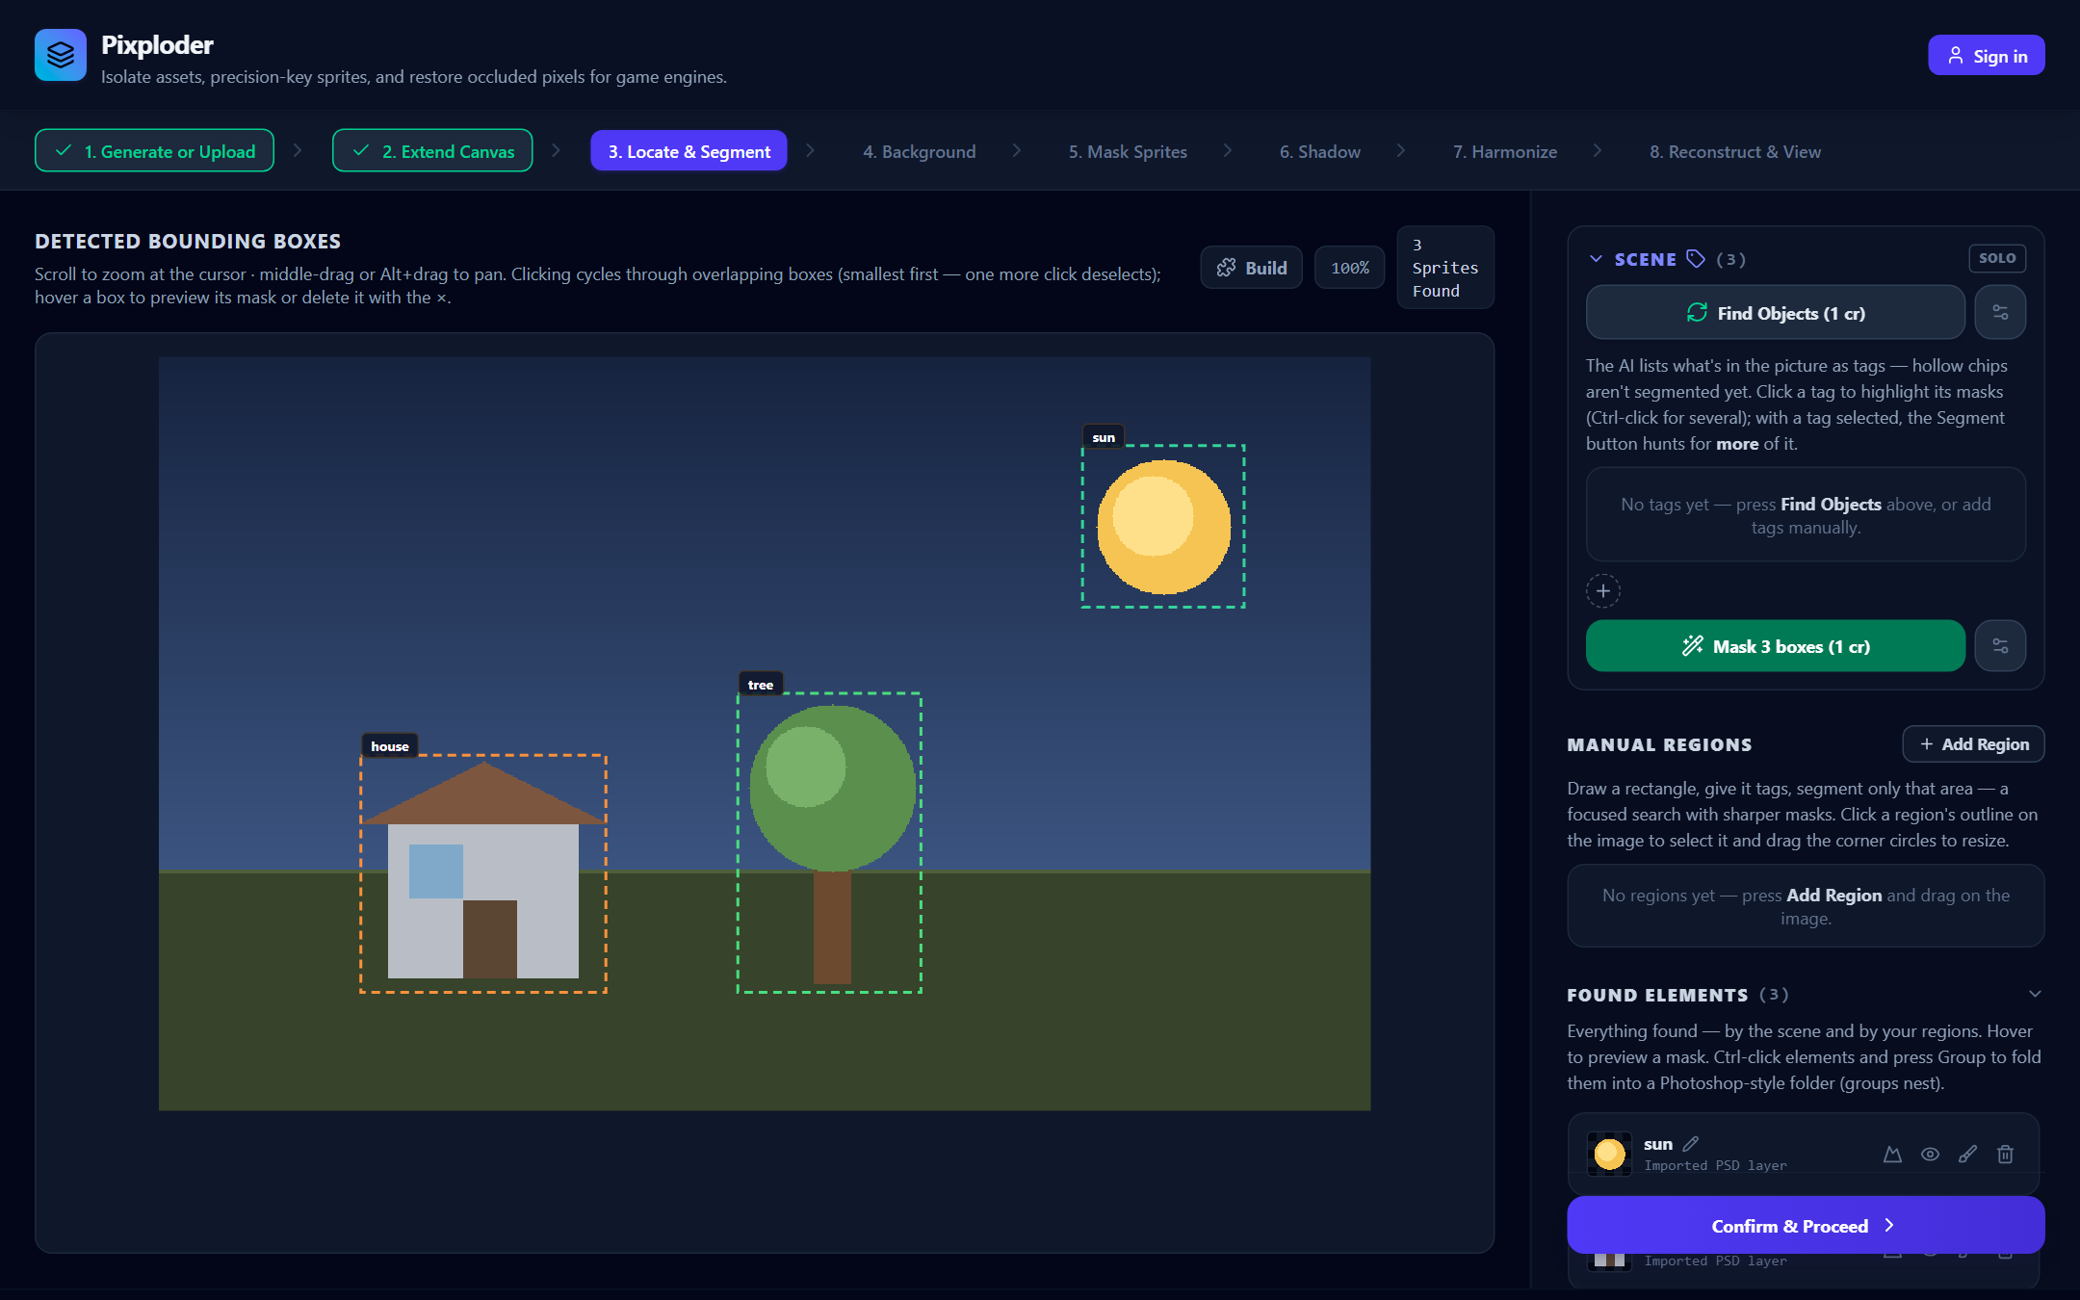Open the 7. Harmonize step

tap(1505, 151)
